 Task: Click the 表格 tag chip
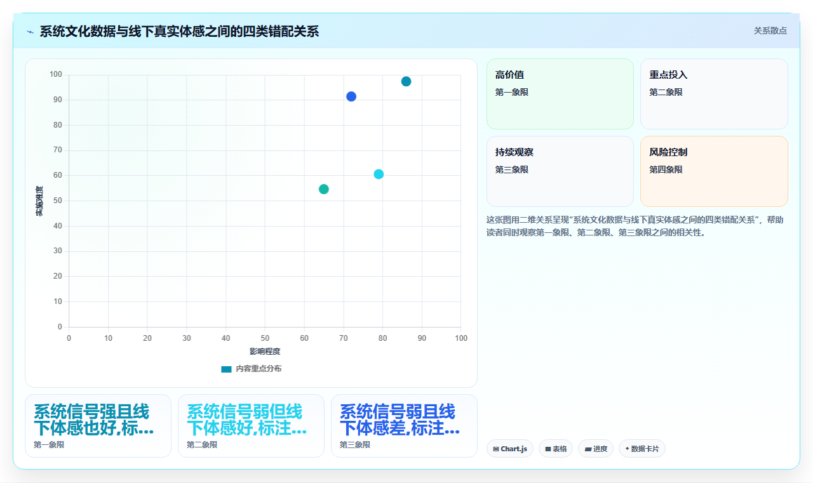pyautogui.click(x=556, y=449)
